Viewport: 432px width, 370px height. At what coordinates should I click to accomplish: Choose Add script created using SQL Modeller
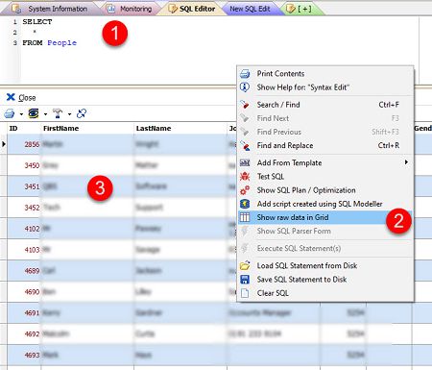click(325, 204)
